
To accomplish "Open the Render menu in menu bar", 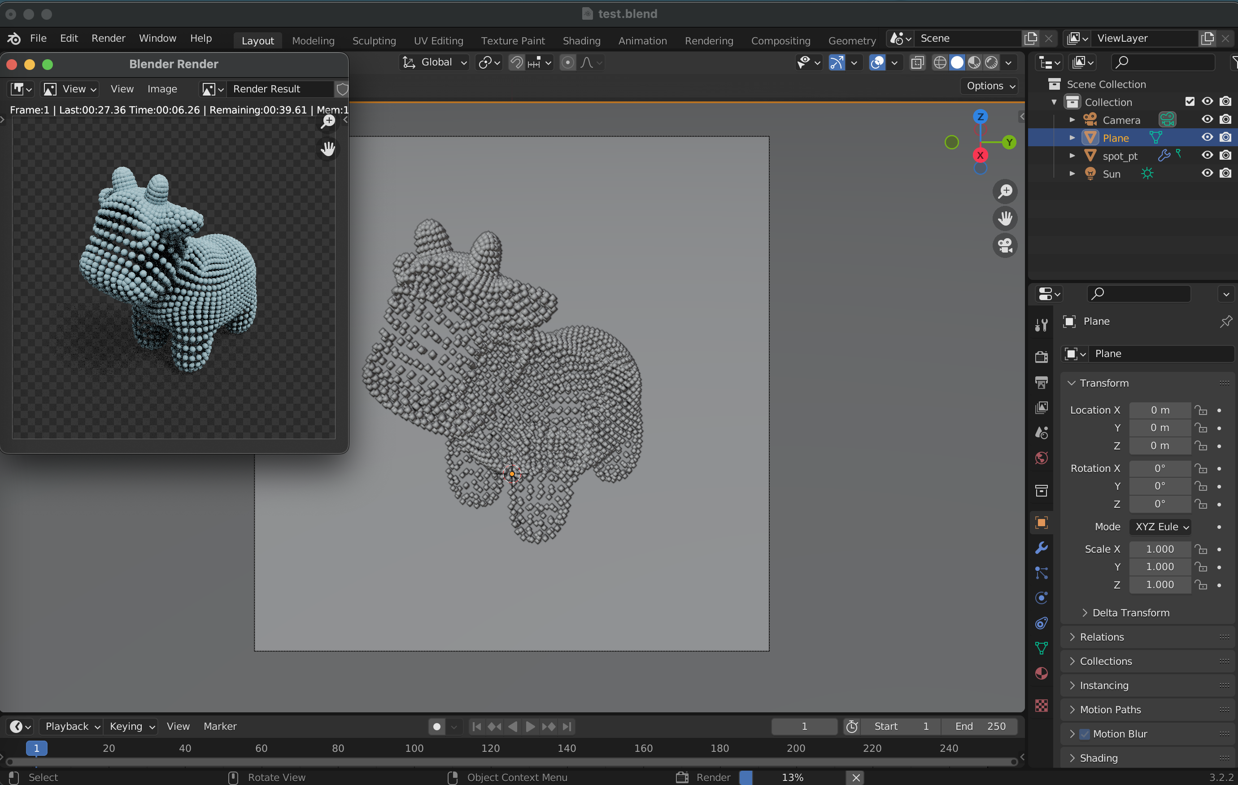I will (x=109, y=38).
